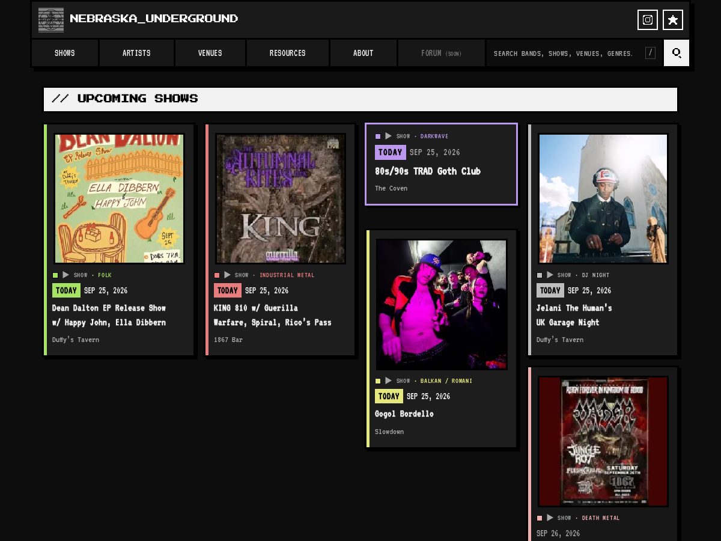Image resolution: width=721 pixels, height=541 pixels.
Task: Click the DEATH METAL genre tag
Action: [601, 518]
